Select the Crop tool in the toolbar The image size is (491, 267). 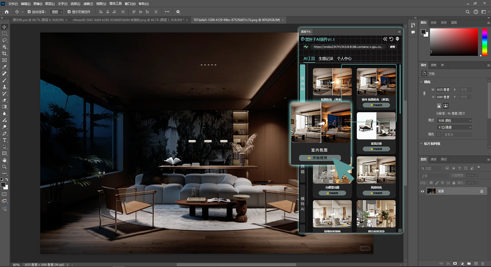coord(5,54)
